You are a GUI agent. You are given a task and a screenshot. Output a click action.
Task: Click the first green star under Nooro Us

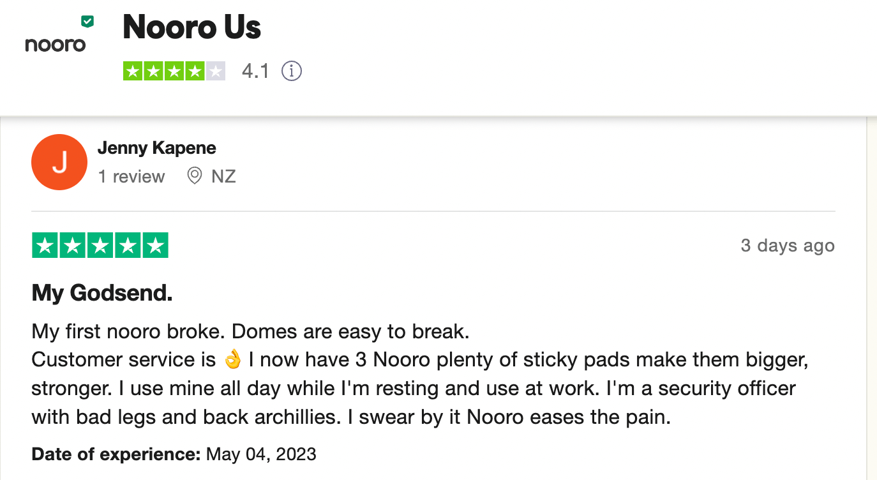[x=133, y=71]
